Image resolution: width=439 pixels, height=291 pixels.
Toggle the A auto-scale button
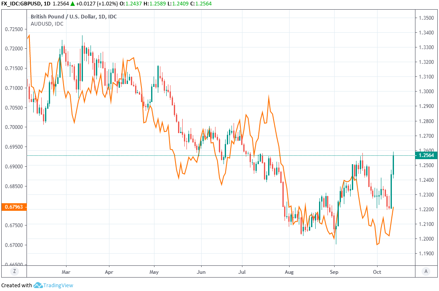[426, 271]
